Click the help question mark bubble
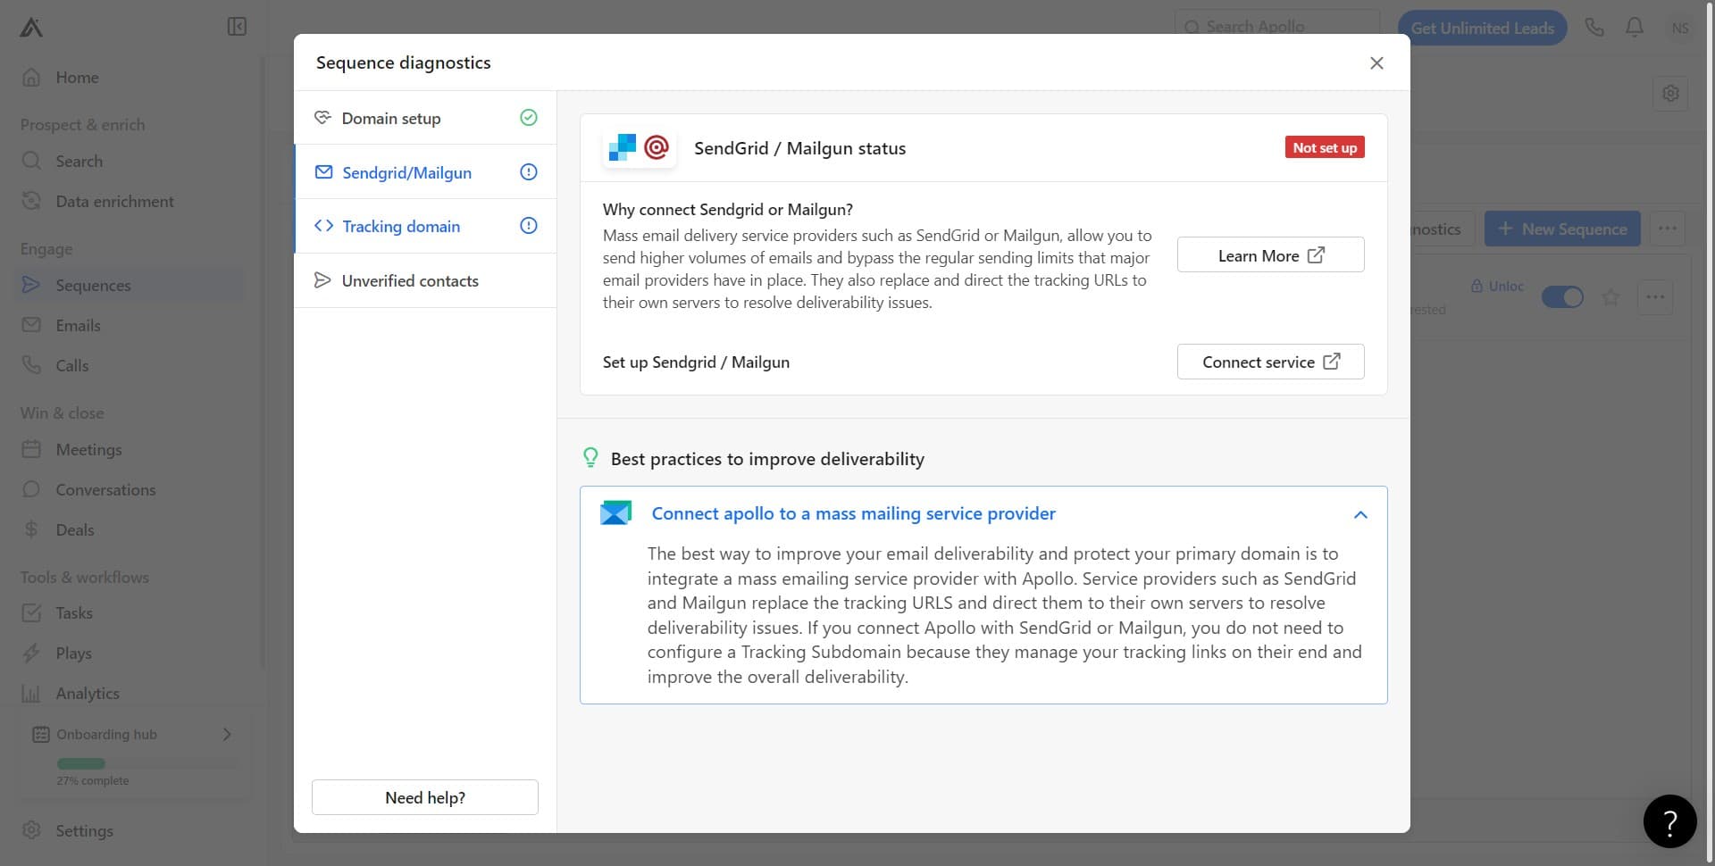 pos(1669,821)
